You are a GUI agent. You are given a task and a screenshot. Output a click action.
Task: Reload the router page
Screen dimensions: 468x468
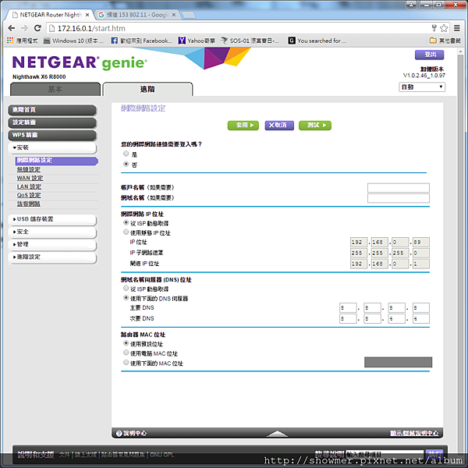(x=37, y=28)
